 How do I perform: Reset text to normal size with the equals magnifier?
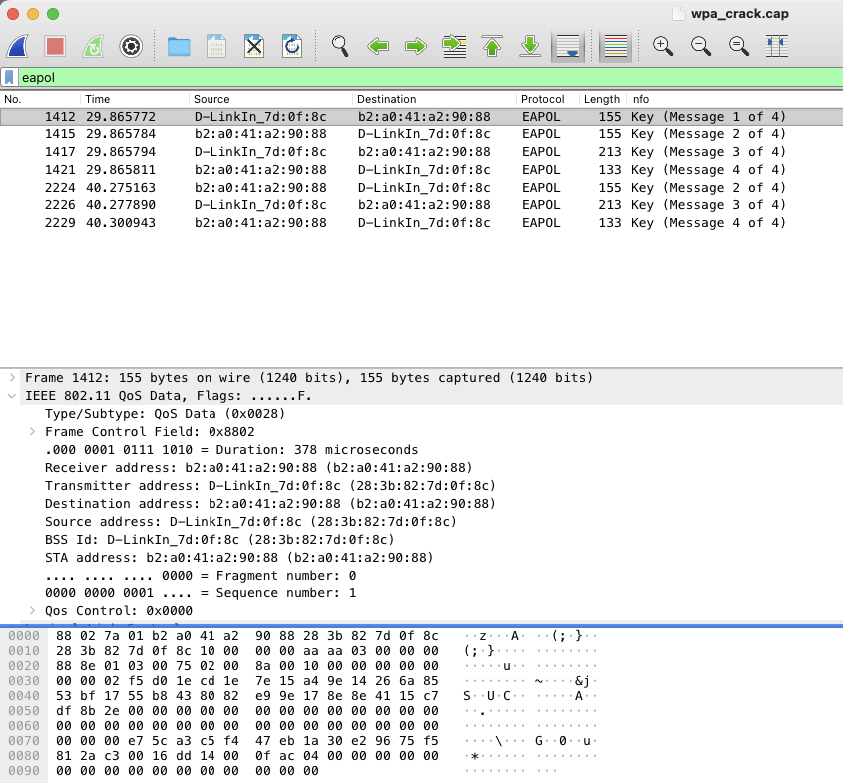pyautogui.click(x=739, y=46)
